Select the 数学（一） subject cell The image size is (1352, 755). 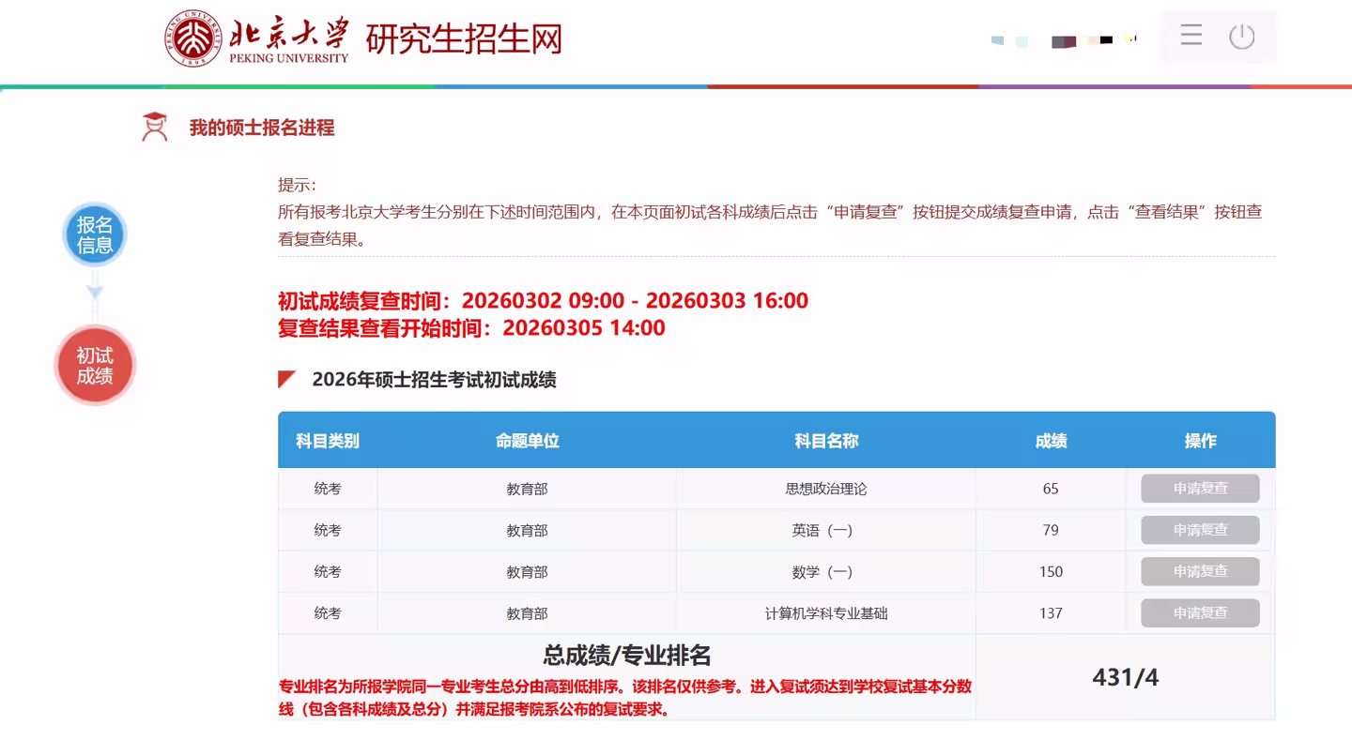[826, 571]
